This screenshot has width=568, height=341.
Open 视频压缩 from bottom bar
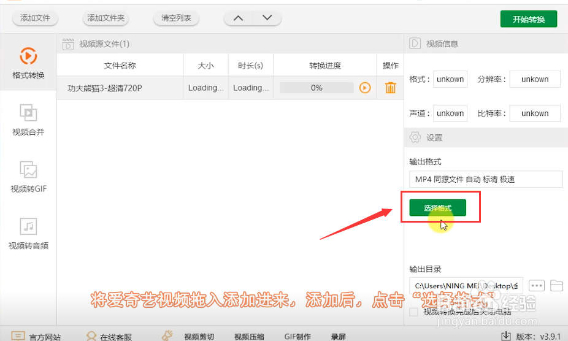(249, 337)
